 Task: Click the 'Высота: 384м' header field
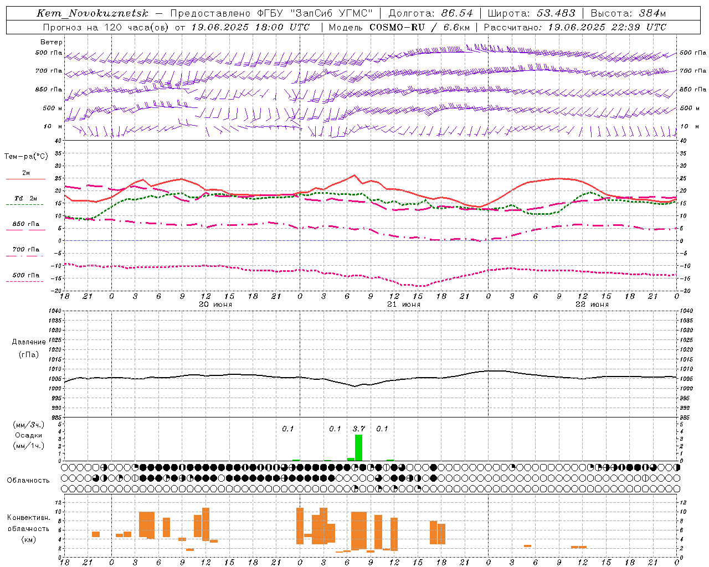(628, 14)
